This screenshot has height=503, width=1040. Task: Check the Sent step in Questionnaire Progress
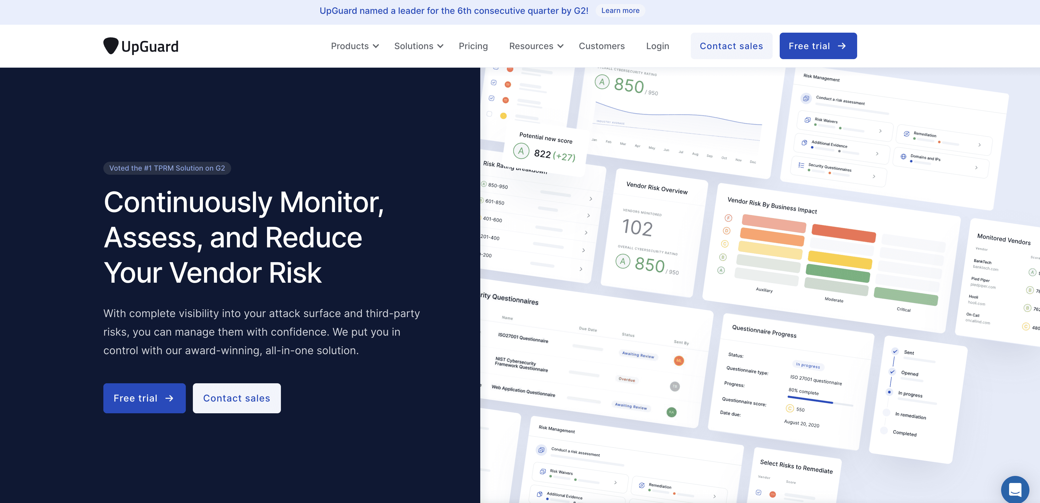[x=895, y=351]
